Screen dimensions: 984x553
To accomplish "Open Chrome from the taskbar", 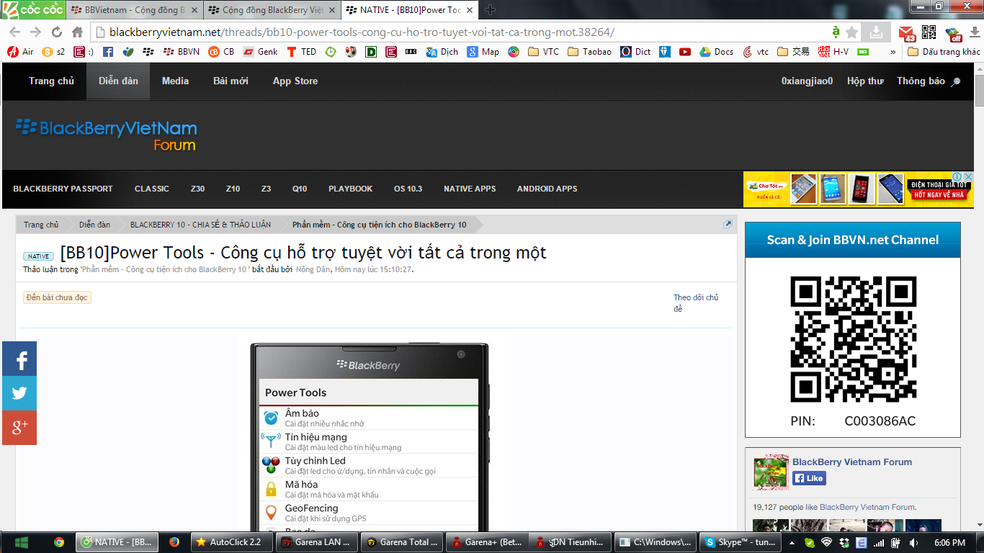I will tap(59, 542).
